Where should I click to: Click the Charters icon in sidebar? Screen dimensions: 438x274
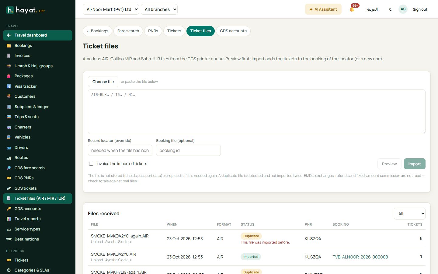click(9, 127)
